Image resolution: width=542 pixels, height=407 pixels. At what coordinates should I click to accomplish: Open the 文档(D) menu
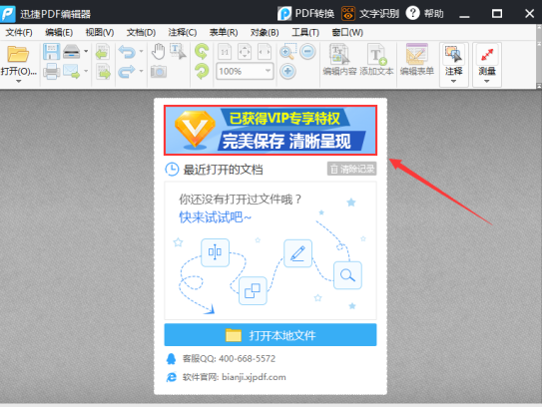[141, 33]
